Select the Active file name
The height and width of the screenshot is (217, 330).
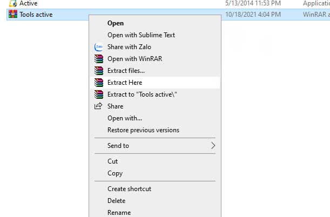[x=29, y=3]
